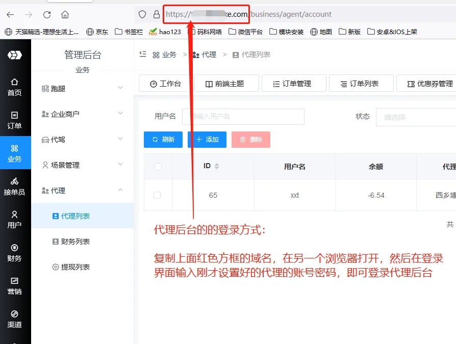Sort the table by the ID column
The image size is (456, 344).
pos(216,166)
